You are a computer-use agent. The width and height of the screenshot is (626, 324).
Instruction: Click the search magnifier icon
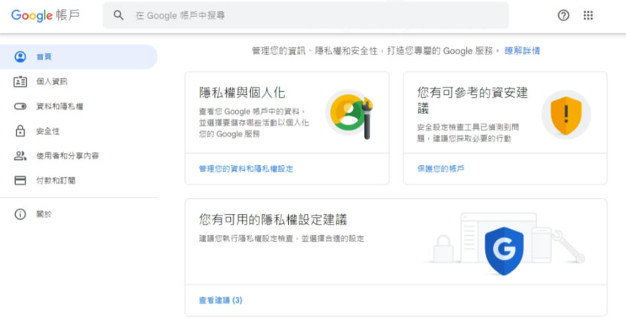click(118, 15)
